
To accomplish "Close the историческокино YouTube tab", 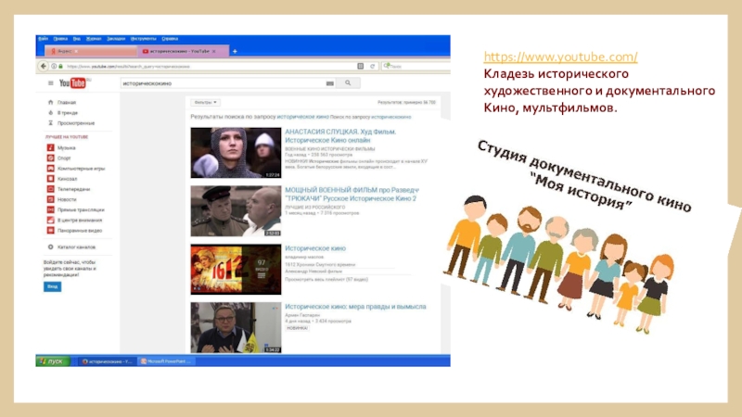I will [x=214, y=51].
